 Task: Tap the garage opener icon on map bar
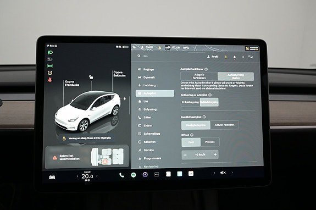[x=168, y=48]
